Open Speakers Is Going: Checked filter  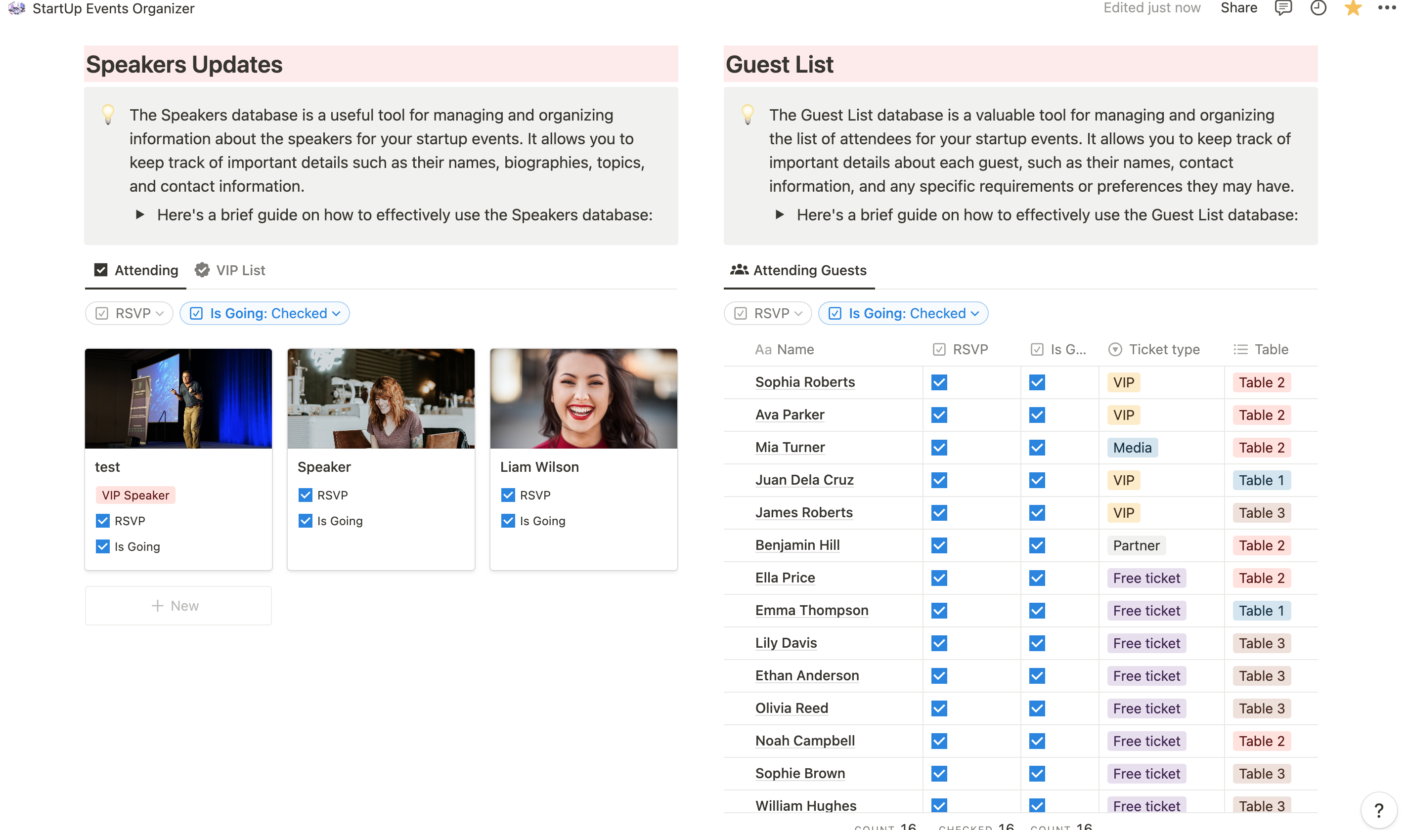click(x=264, y=313)
